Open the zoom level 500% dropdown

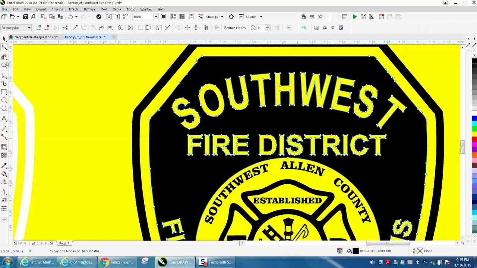point(156,17)
